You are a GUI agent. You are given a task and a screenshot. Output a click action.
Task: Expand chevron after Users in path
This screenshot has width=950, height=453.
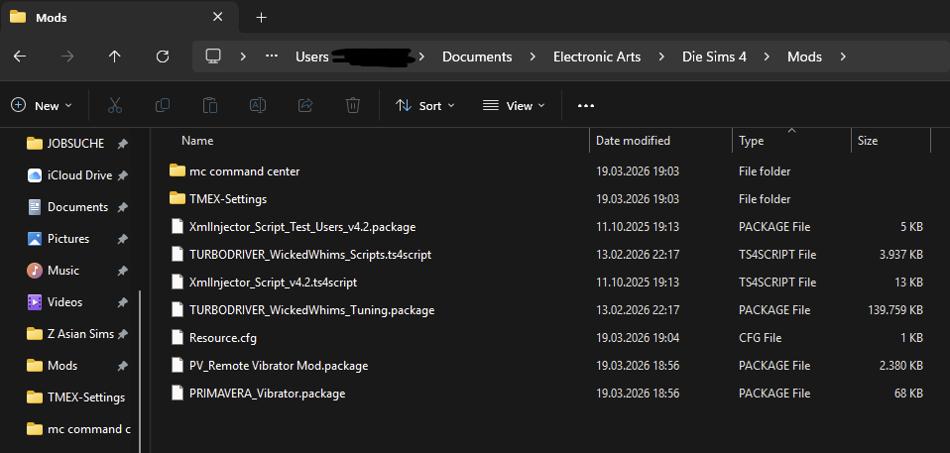tap(421, 57)
